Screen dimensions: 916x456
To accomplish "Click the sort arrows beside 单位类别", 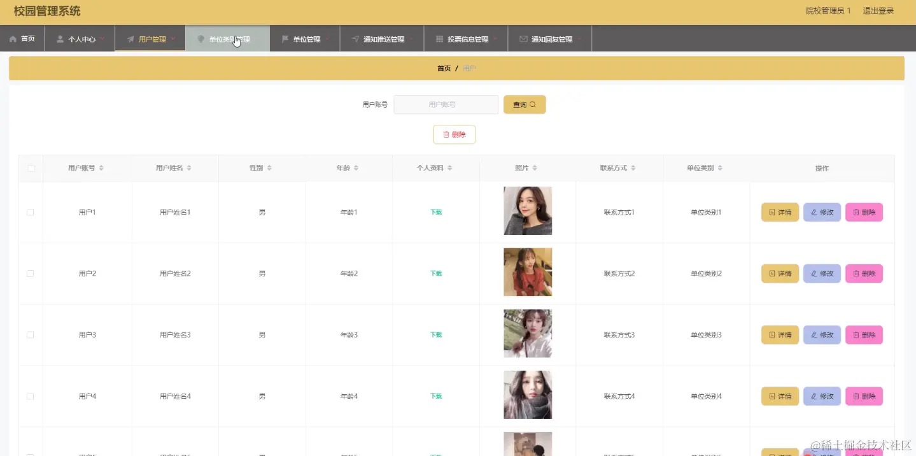I will tap(720, 168).
